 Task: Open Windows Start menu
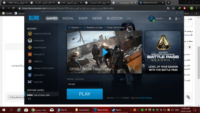point(3,110)
